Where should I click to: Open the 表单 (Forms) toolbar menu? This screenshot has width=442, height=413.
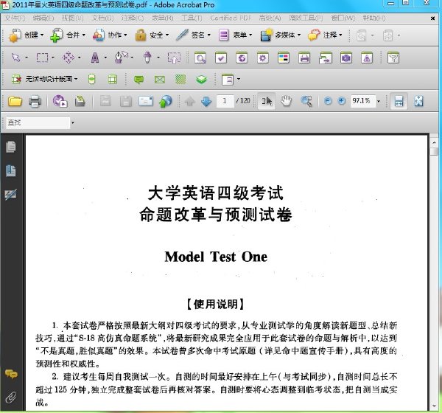click(x=235, y=35)
